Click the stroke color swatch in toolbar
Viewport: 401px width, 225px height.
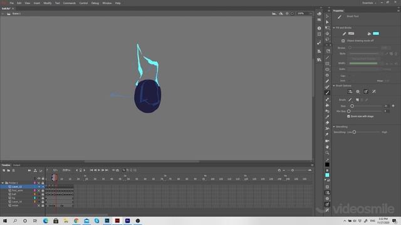(x=327, y=165)
